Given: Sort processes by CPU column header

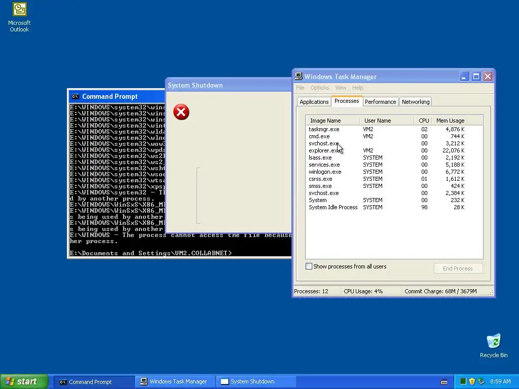Looking at the screenshot, I should [x=423, y=121].
